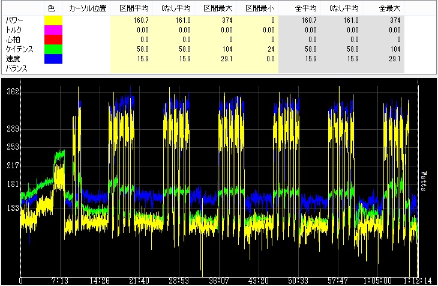Click the 色 column header
The width and height of the screenshot is (438, 286).
[51, 8]
